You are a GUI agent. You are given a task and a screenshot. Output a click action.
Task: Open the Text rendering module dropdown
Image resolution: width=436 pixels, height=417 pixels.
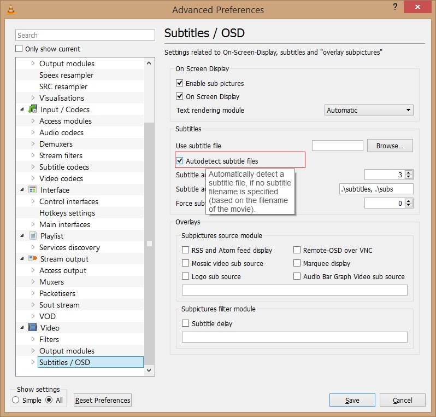point(369,110)
